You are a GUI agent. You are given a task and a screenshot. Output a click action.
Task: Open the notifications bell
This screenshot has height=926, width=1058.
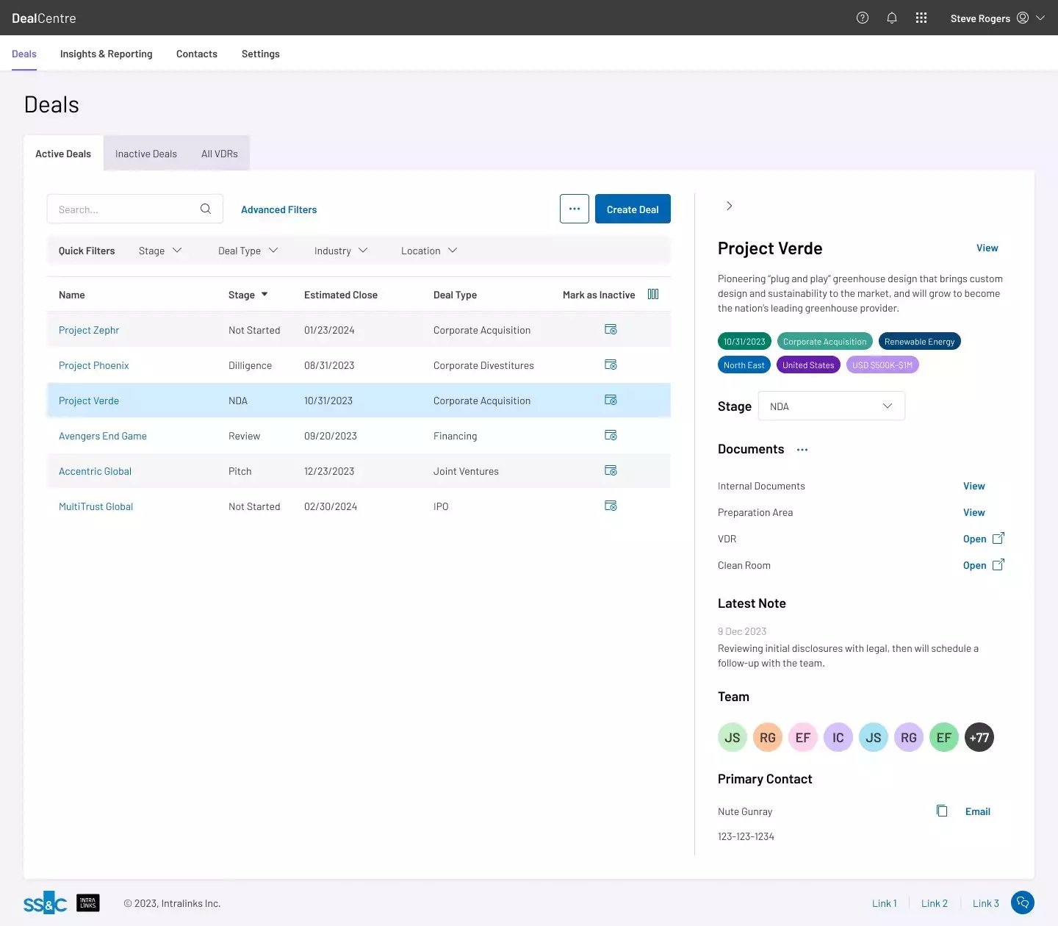(892, 18)
